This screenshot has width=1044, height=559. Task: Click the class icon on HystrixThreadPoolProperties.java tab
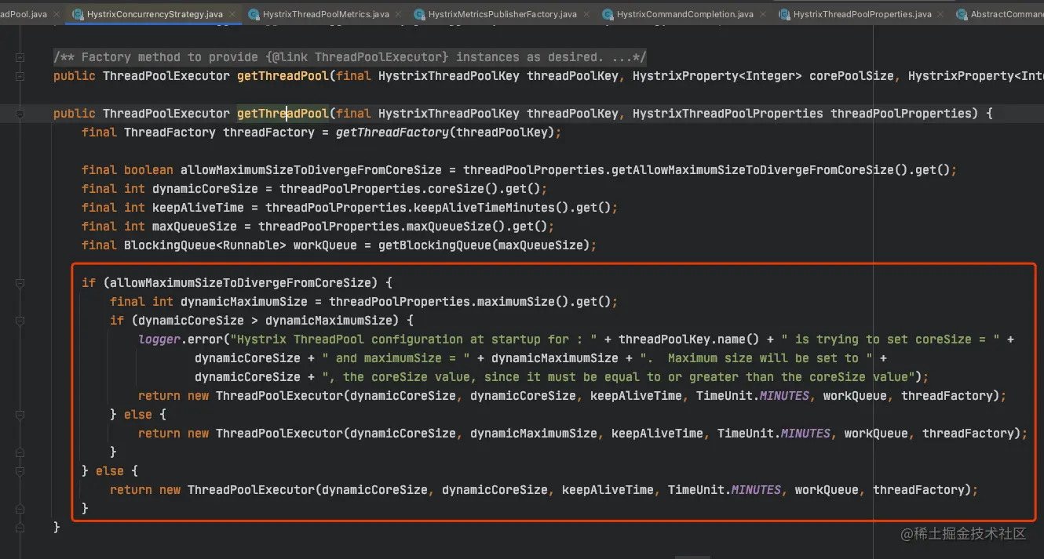(x=783, y=14)
